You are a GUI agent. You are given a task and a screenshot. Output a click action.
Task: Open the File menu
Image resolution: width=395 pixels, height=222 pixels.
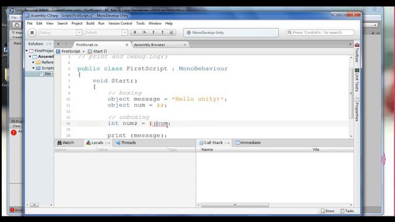pyautogui.click(x=30, y=23)
